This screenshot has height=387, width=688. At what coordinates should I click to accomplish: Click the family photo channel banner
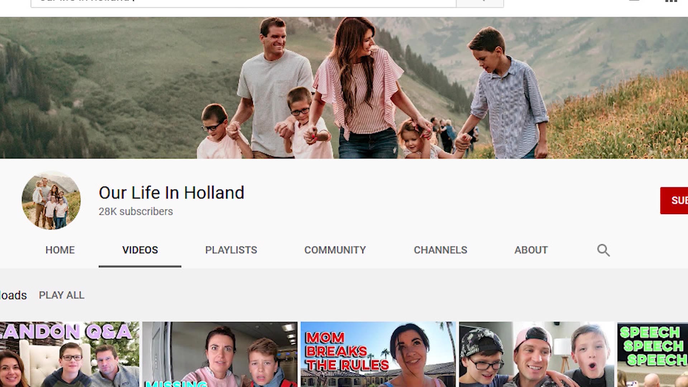(x=344, y=86)
